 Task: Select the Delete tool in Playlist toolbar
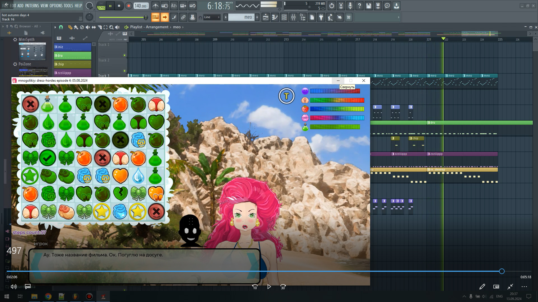(82, 27)
